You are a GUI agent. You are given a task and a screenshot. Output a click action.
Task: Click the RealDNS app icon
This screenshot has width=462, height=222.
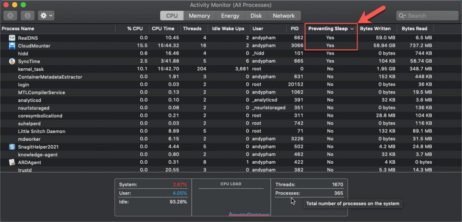(x=12, y=38)
